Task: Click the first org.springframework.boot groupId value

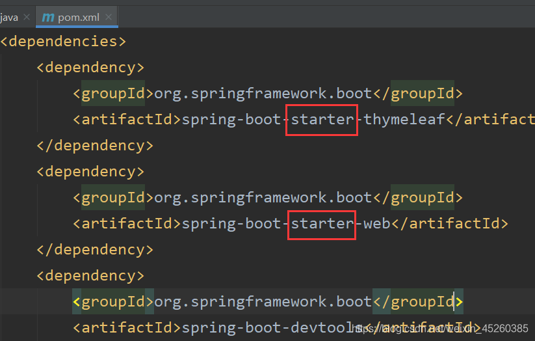Action: 263,93
